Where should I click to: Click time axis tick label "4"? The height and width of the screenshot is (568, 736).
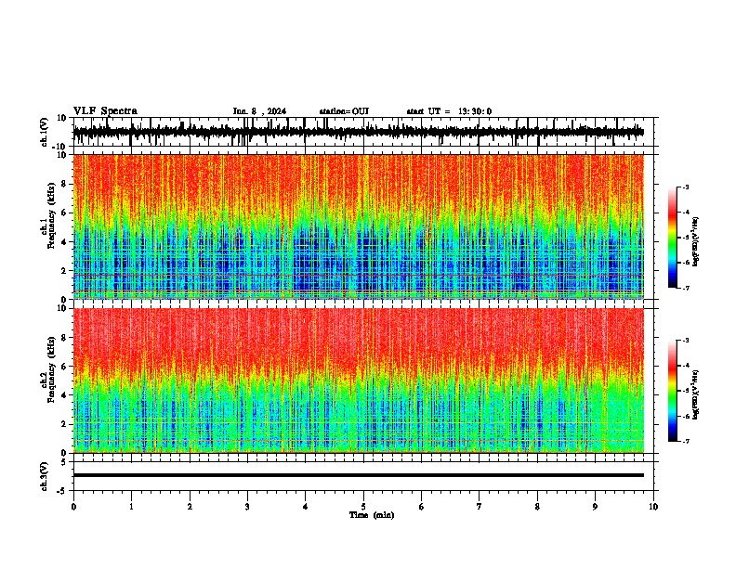pos(306,507)
